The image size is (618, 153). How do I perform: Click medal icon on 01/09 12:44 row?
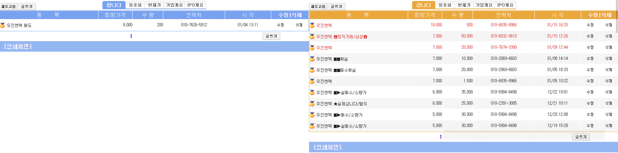tap(312, 48)
